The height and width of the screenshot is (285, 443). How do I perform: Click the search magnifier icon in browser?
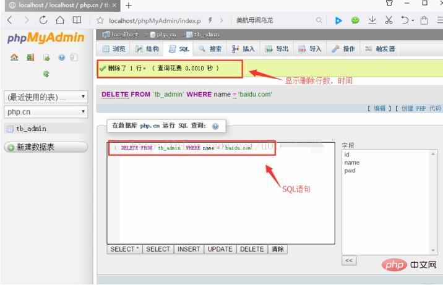pos(319,20)
